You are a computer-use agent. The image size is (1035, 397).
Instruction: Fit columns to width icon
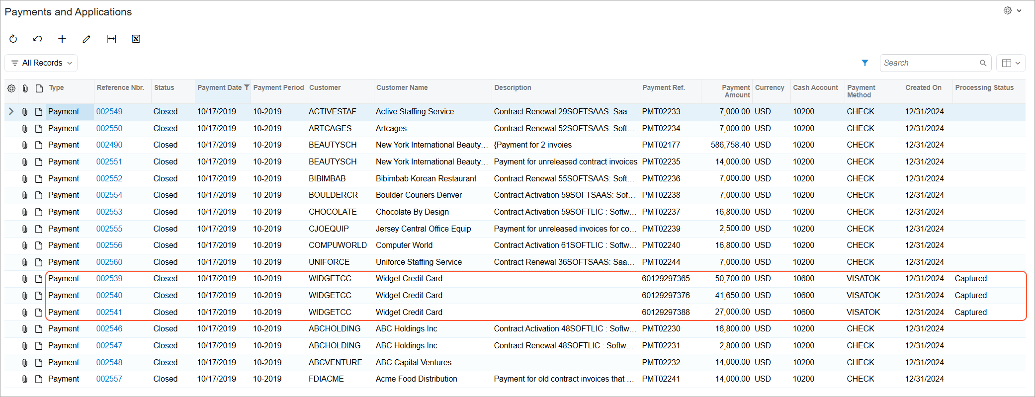111,39
